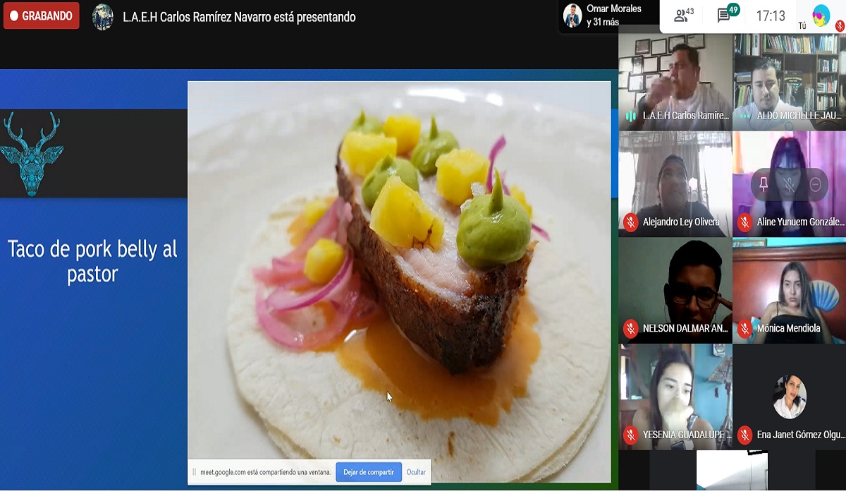Click the Alejandro Ley Olivera name label
The height and width of the screenshot is (494, 846).
681,222
